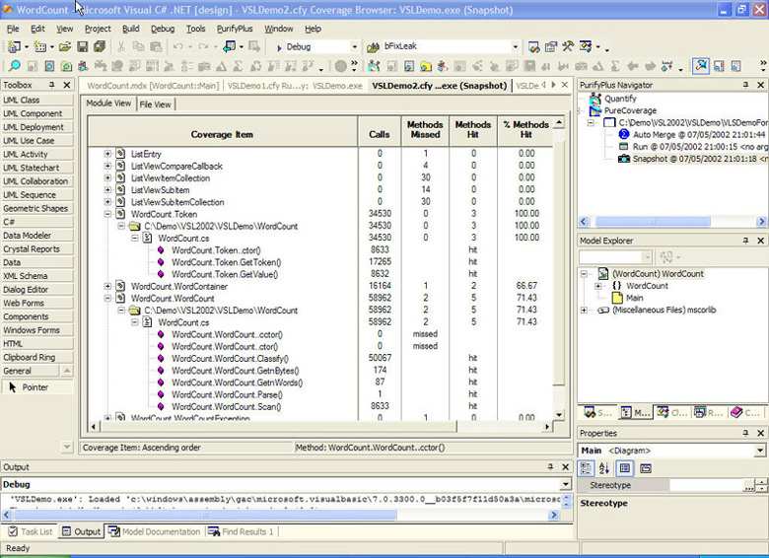Toggle the auto-hide pin on PurifyPlus Navigator

coord(745,85)
